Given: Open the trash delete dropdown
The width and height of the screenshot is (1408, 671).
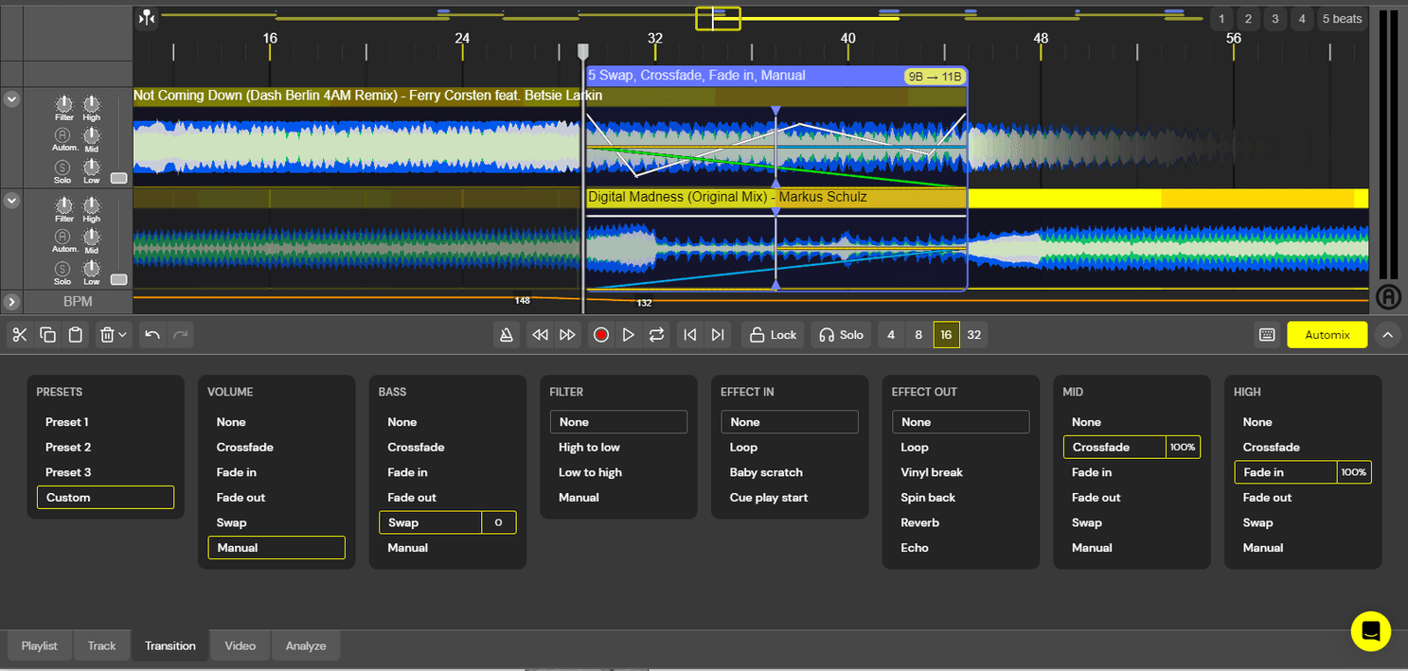Looking at the screenshot, I should [x=114, y=334].
